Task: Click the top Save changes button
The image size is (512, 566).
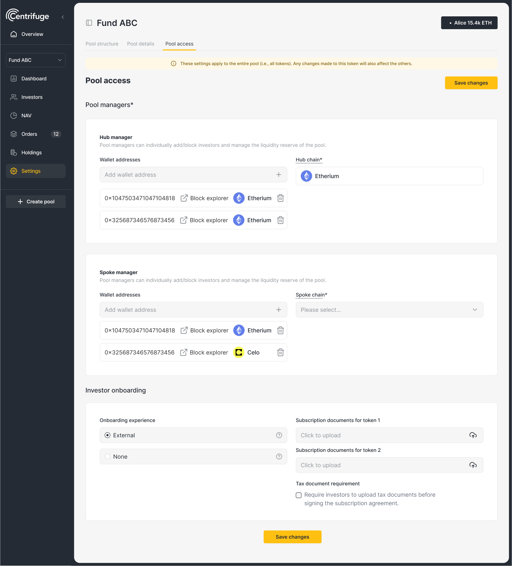Action: pyautogui.click(x=471, y=83)
